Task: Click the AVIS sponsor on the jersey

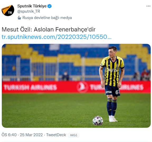Action: coord(112,70)
